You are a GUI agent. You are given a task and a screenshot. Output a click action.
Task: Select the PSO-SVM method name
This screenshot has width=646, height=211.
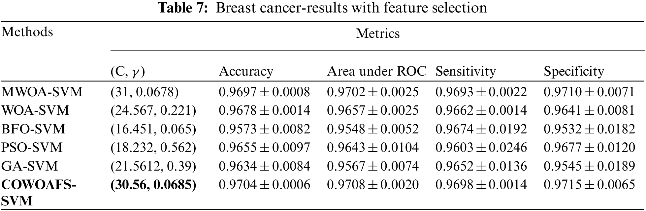click(x=32, y=148)
